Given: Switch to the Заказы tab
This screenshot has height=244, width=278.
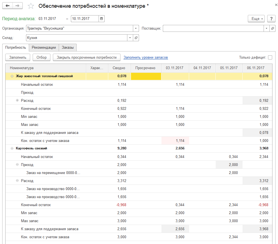Looking at the screenshot, I should click(x=68, y=48).
